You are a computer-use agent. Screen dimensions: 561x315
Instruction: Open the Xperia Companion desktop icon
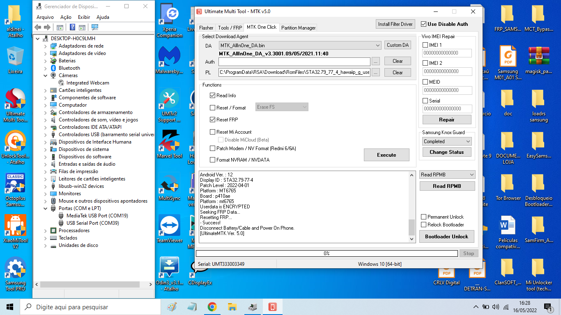(169, 21)
